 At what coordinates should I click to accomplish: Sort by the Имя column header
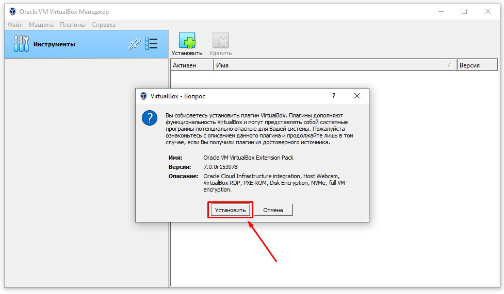335,65
